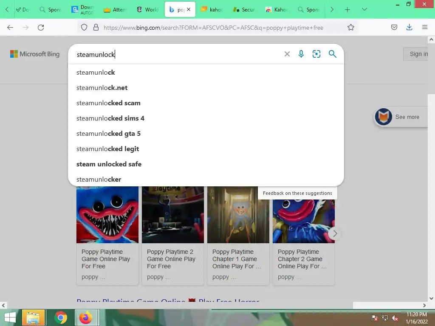Reload the current page
The width and height of the screenshot is (435, 326).
point(41,28)
